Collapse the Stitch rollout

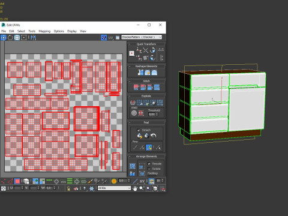point(146,81)
